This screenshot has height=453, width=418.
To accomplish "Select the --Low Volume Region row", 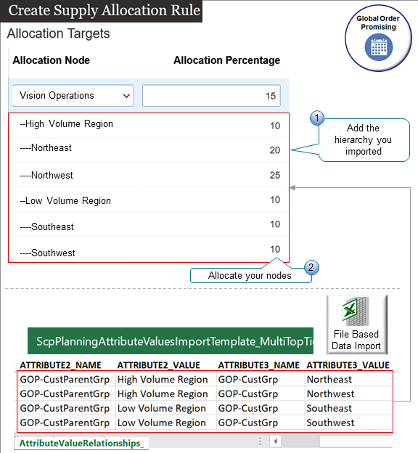I will [x=149, y=200].
